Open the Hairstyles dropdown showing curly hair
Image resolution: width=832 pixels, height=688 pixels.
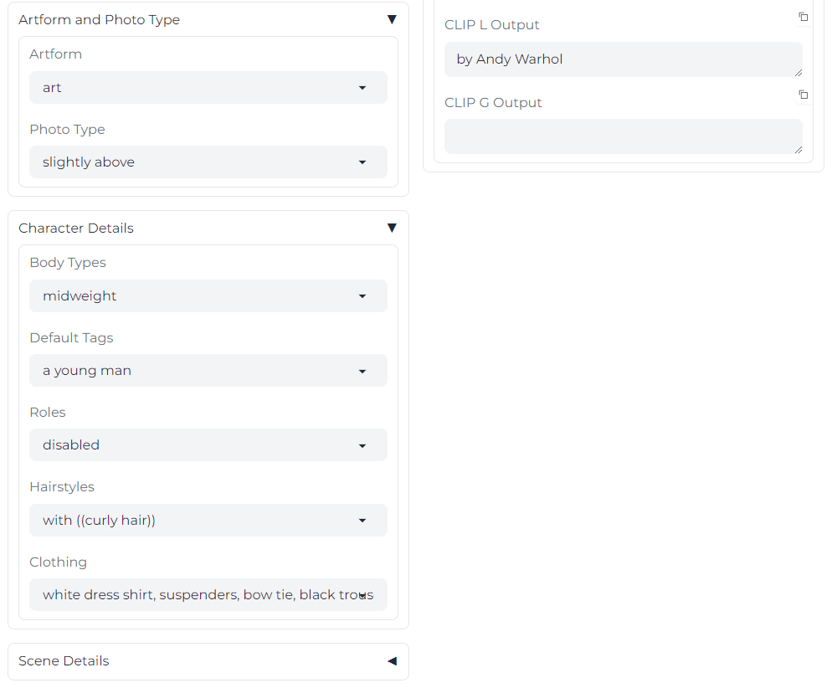(208, 521)
